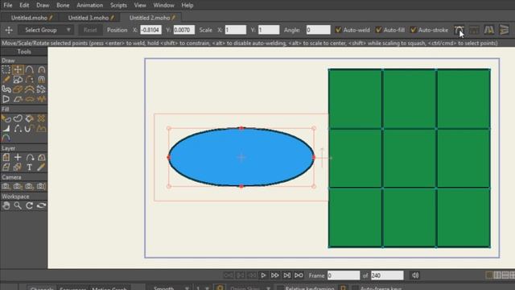This screenshot has height=290, width=515.
Task: Toggle the Auto-weld checkbox
Action: tap(338, 30)
